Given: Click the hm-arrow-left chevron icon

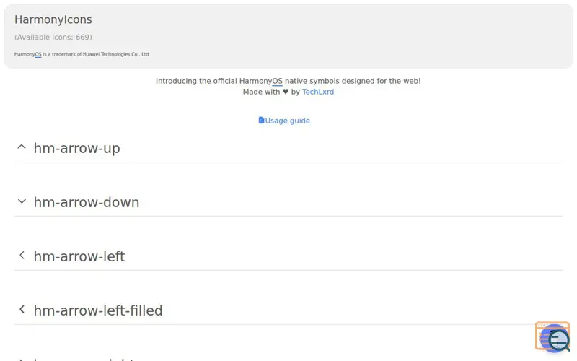Looking at the screenshot, I should [x=22, y=255].
